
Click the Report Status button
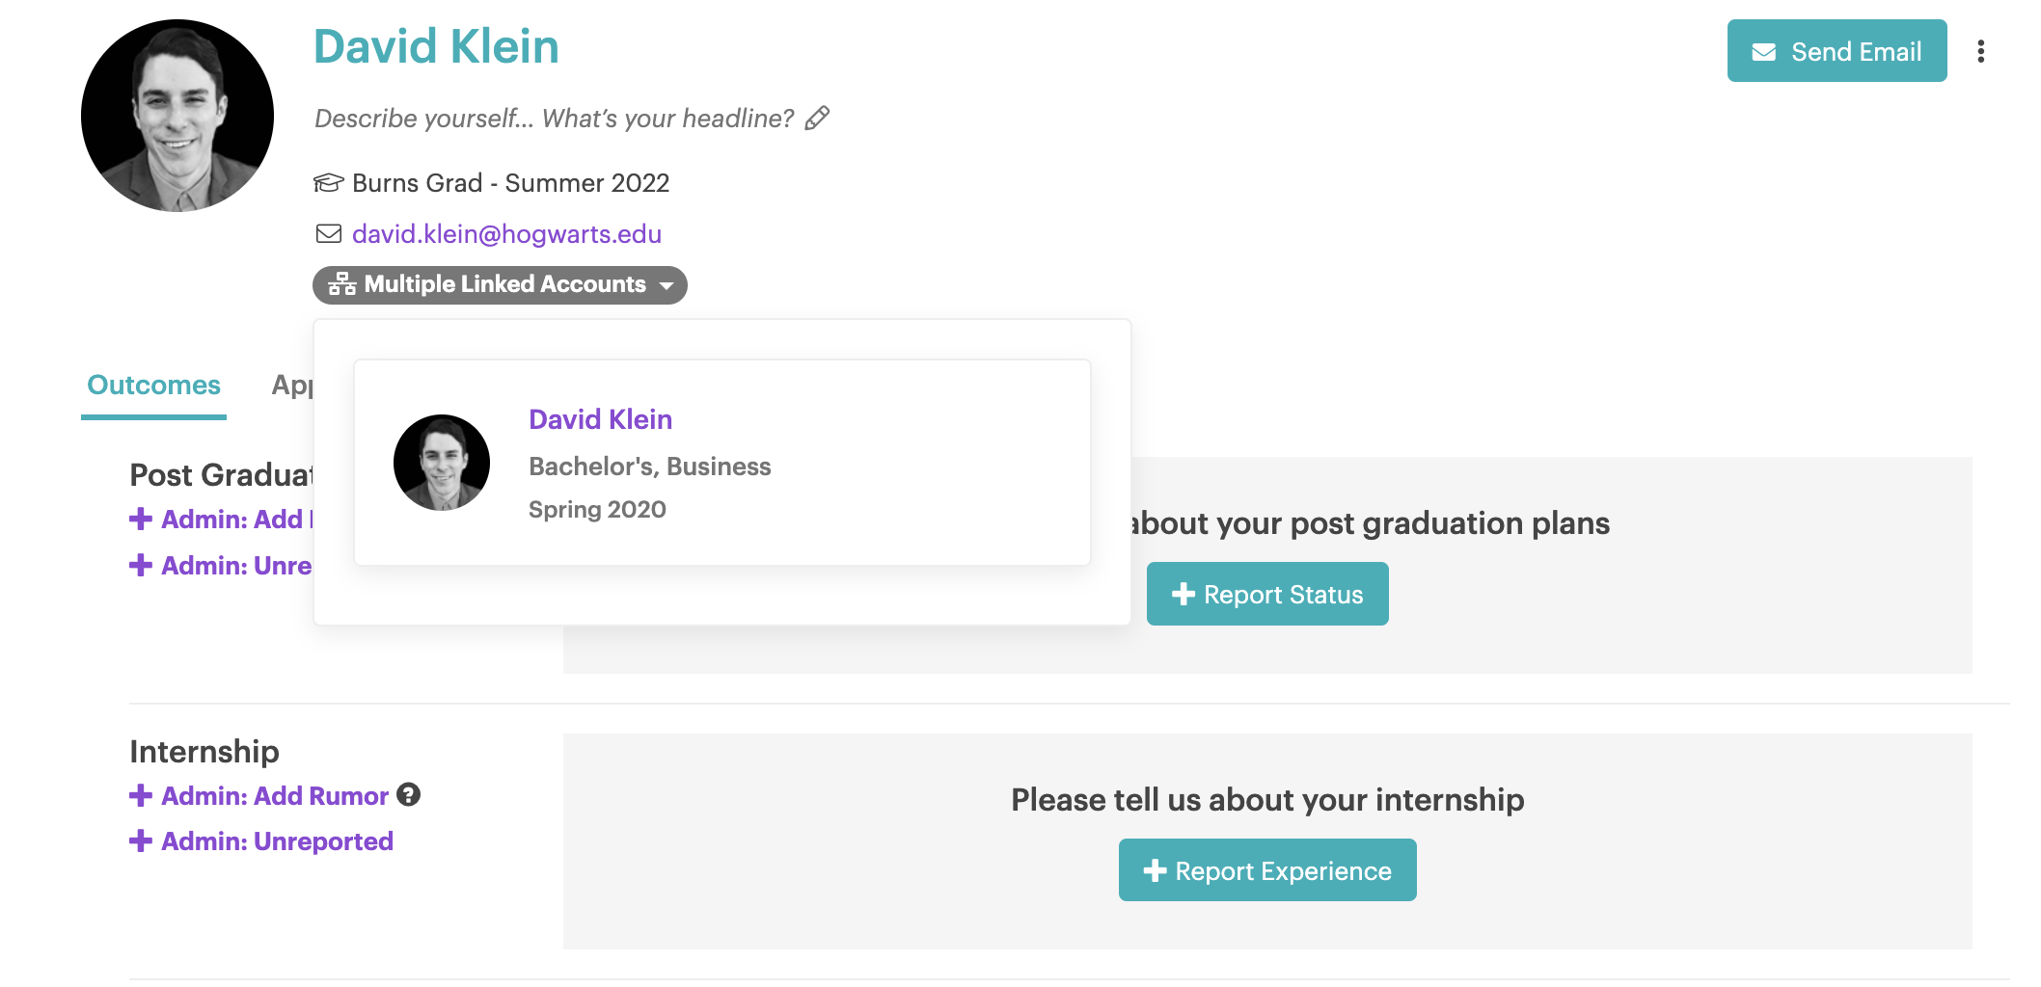(1266, 594)
